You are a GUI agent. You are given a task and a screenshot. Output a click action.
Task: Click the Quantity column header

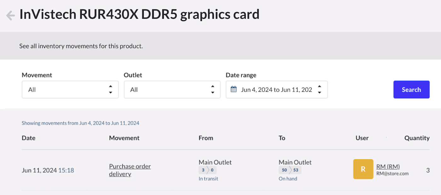[x=417, y=138]
